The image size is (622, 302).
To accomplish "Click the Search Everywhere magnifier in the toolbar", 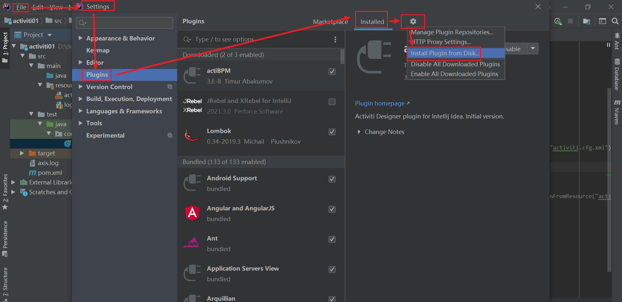I will coord(615,21).
